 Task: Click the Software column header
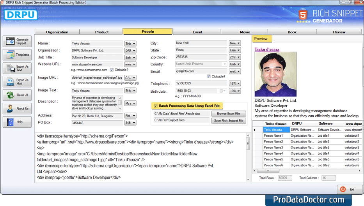(330, 124)
